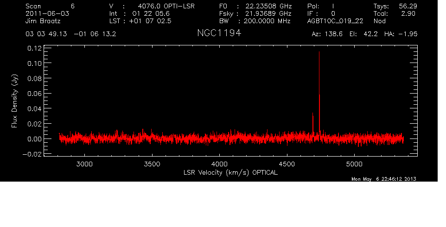Screen dimensions: 446x227
Task: Click y-axis tick label 0.04
Action: pyautogui.click(x=34, y=109)
